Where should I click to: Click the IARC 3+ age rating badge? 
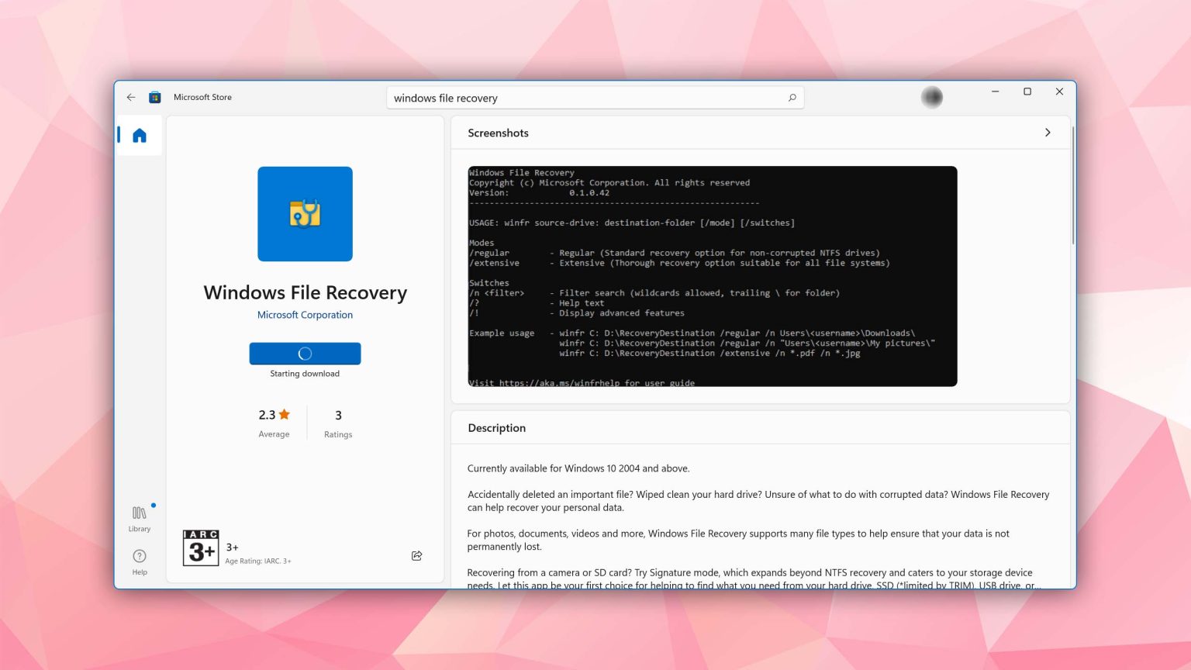[200, 549]
